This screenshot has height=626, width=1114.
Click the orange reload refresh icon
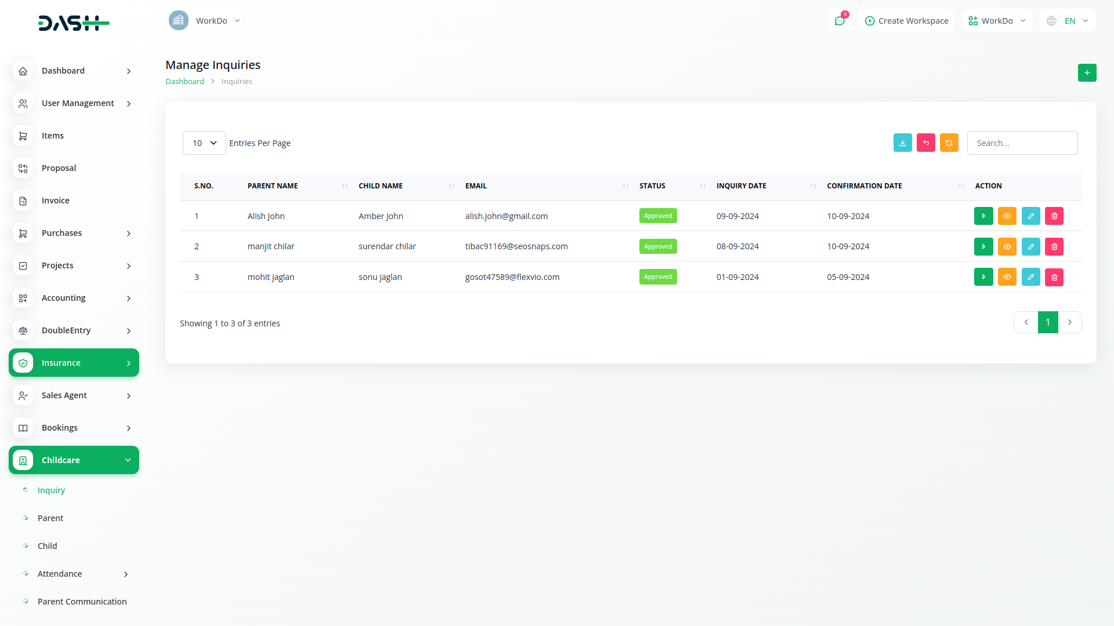(x=949, y=143)
